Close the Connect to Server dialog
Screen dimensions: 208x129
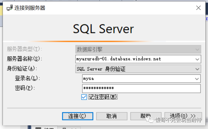click(x=198, y=8)
